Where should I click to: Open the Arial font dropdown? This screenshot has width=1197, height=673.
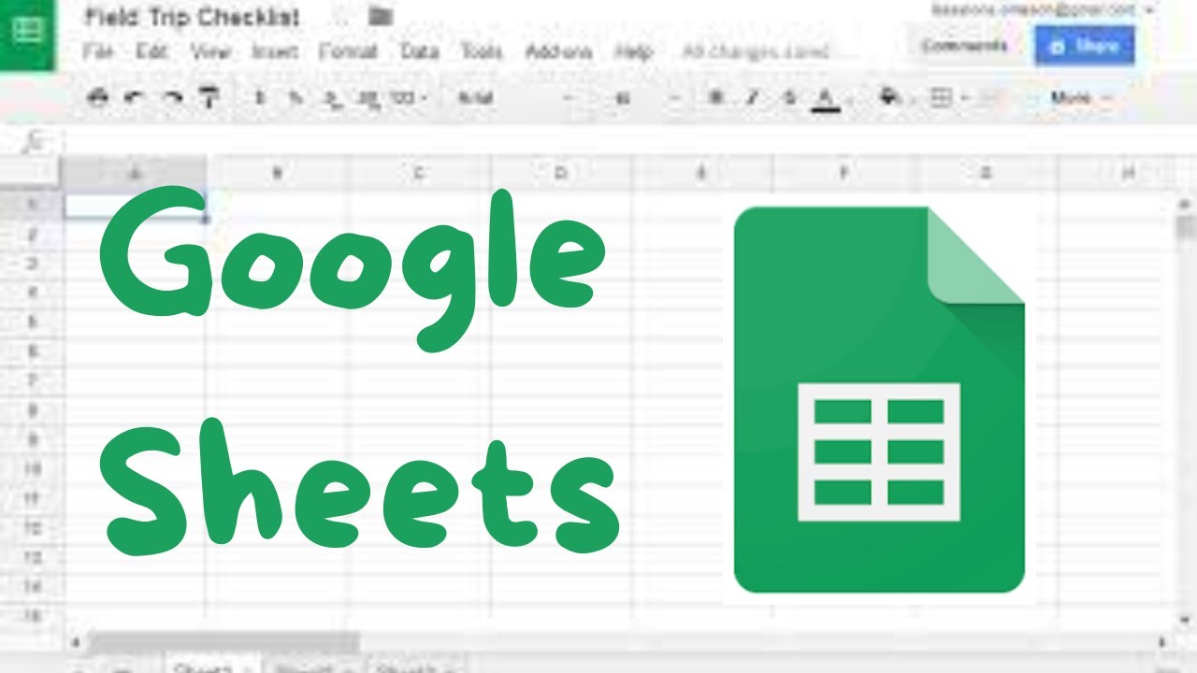coord(514,97)
